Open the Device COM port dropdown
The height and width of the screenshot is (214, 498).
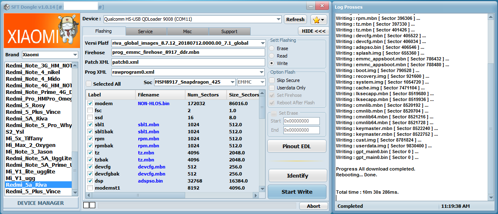point(278,19)
